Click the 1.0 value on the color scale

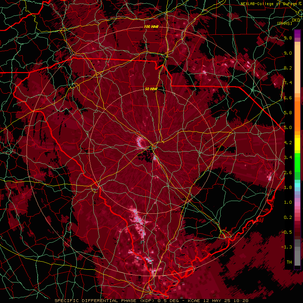pos(288,202)
